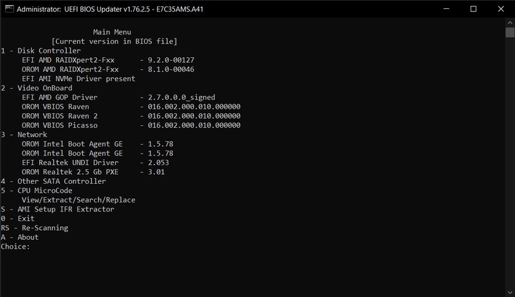
Task: Click the '1 - Disk Controller' menu line
Action: [x=41, y=51]
